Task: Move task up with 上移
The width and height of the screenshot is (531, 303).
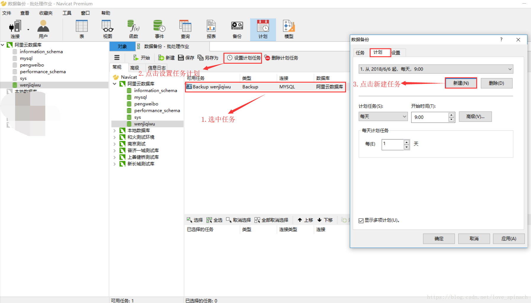Action: [305, 220]
